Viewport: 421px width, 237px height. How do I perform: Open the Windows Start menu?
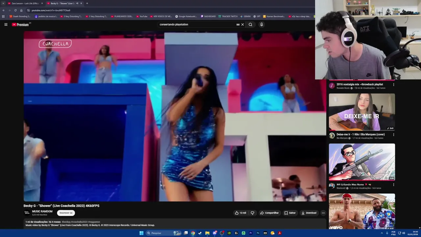[x=141, y=233]
